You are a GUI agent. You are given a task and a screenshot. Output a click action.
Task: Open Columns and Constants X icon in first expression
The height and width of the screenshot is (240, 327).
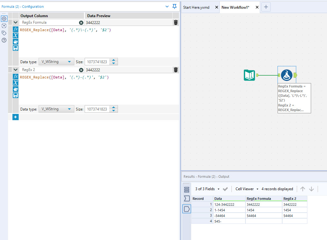[16, 35]
